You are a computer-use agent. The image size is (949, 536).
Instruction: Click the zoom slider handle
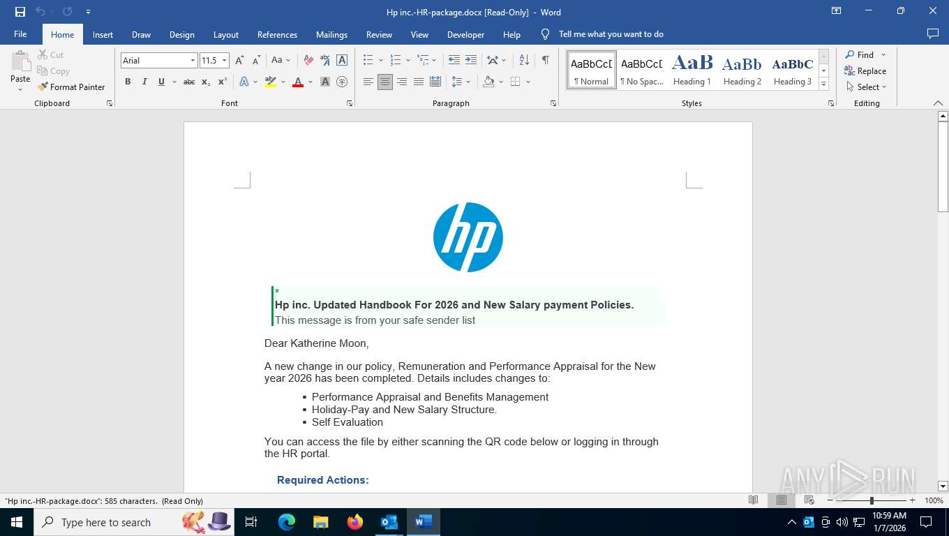pyautogui.click(x=871, y=500)
